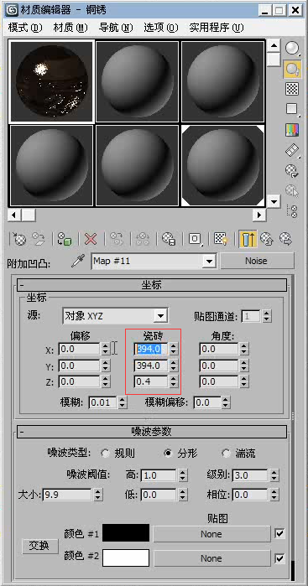Click the Make Material Copy icon
This screenshot has width=308, height=586.
tap(117, 239)
